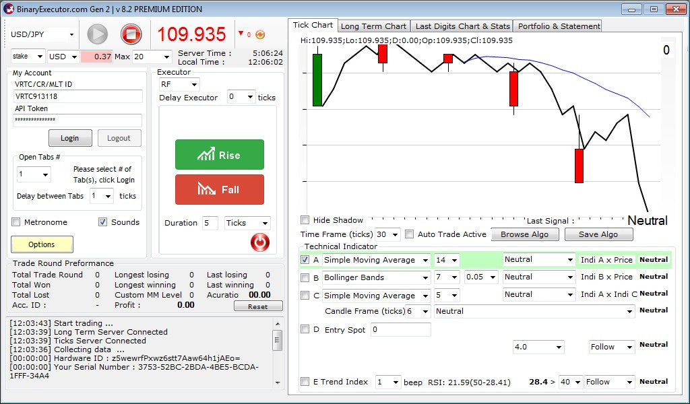Click the red power button under Duration
This screenshot has height=404, width=690.
point(259,242)
